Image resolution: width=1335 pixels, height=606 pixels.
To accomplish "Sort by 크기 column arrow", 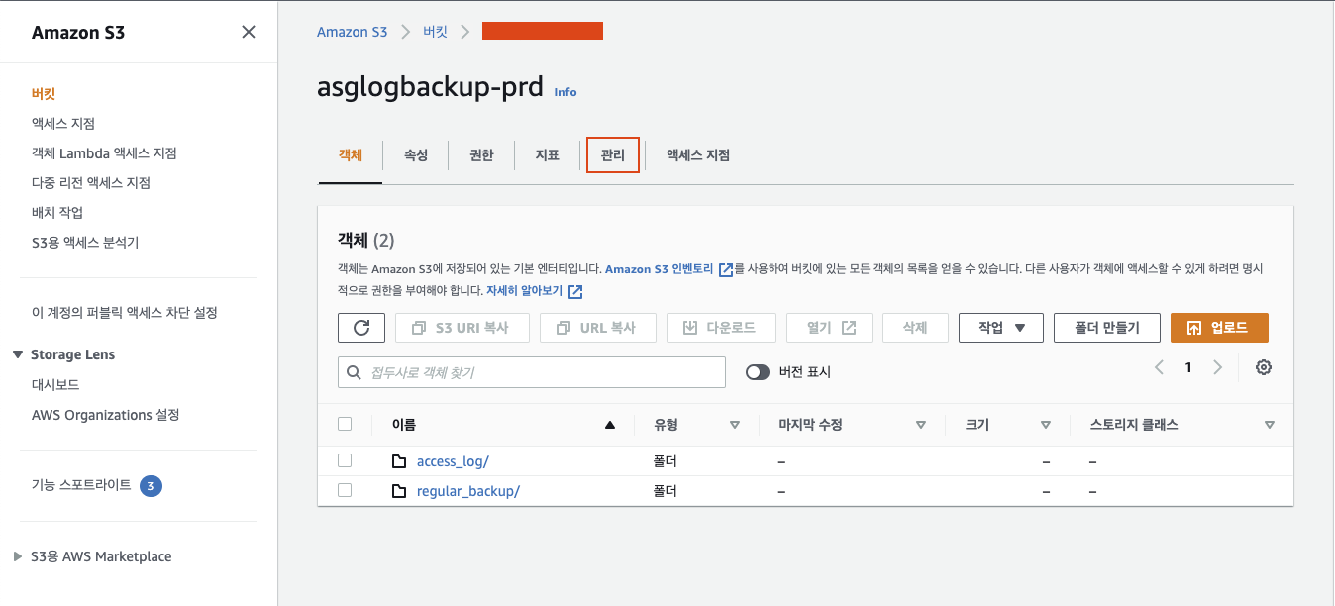I will 1046,425.
